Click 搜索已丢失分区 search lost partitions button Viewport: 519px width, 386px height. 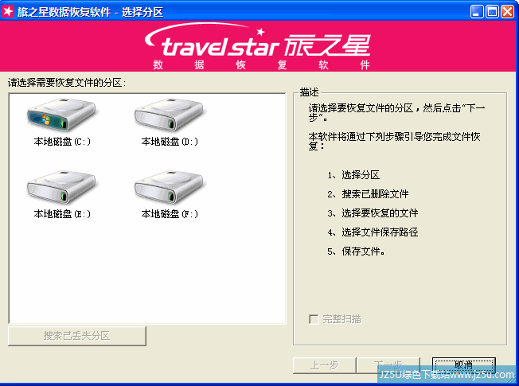pos(77,336)
